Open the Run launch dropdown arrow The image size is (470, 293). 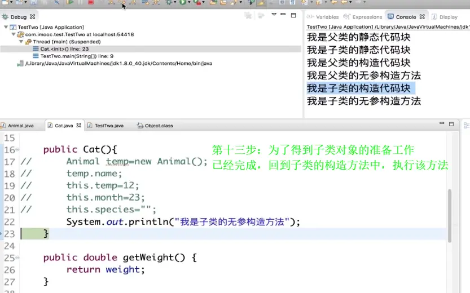click(189, 2)
